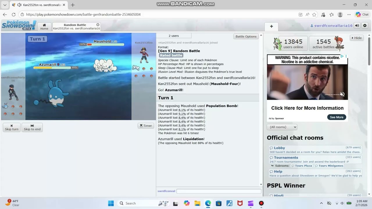Go back in browser
372x209 pixels.
click(5, 15)
